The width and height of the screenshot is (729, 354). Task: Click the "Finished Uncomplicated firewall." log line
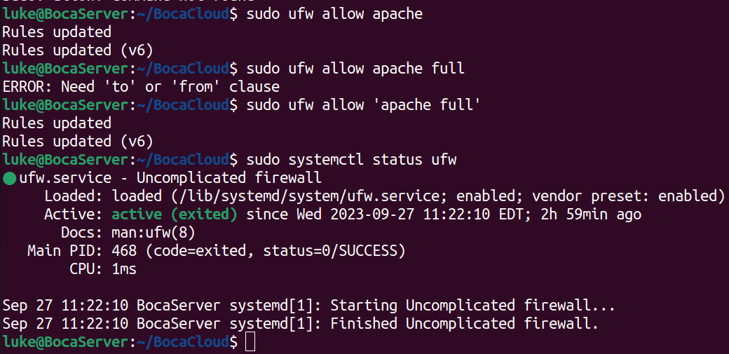pyautogui.click(x=465, y=324)
